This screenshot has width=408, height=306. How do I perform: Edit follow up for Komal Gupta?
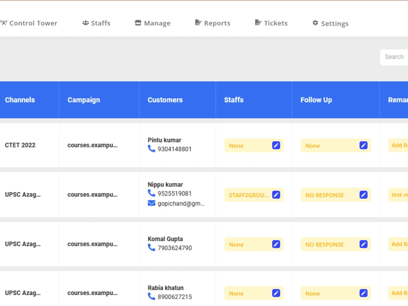tap(364, 244)
